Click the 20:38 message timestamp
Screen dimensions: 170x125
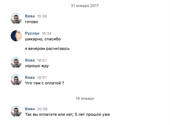pyautogui.click(x=42, y=109)
